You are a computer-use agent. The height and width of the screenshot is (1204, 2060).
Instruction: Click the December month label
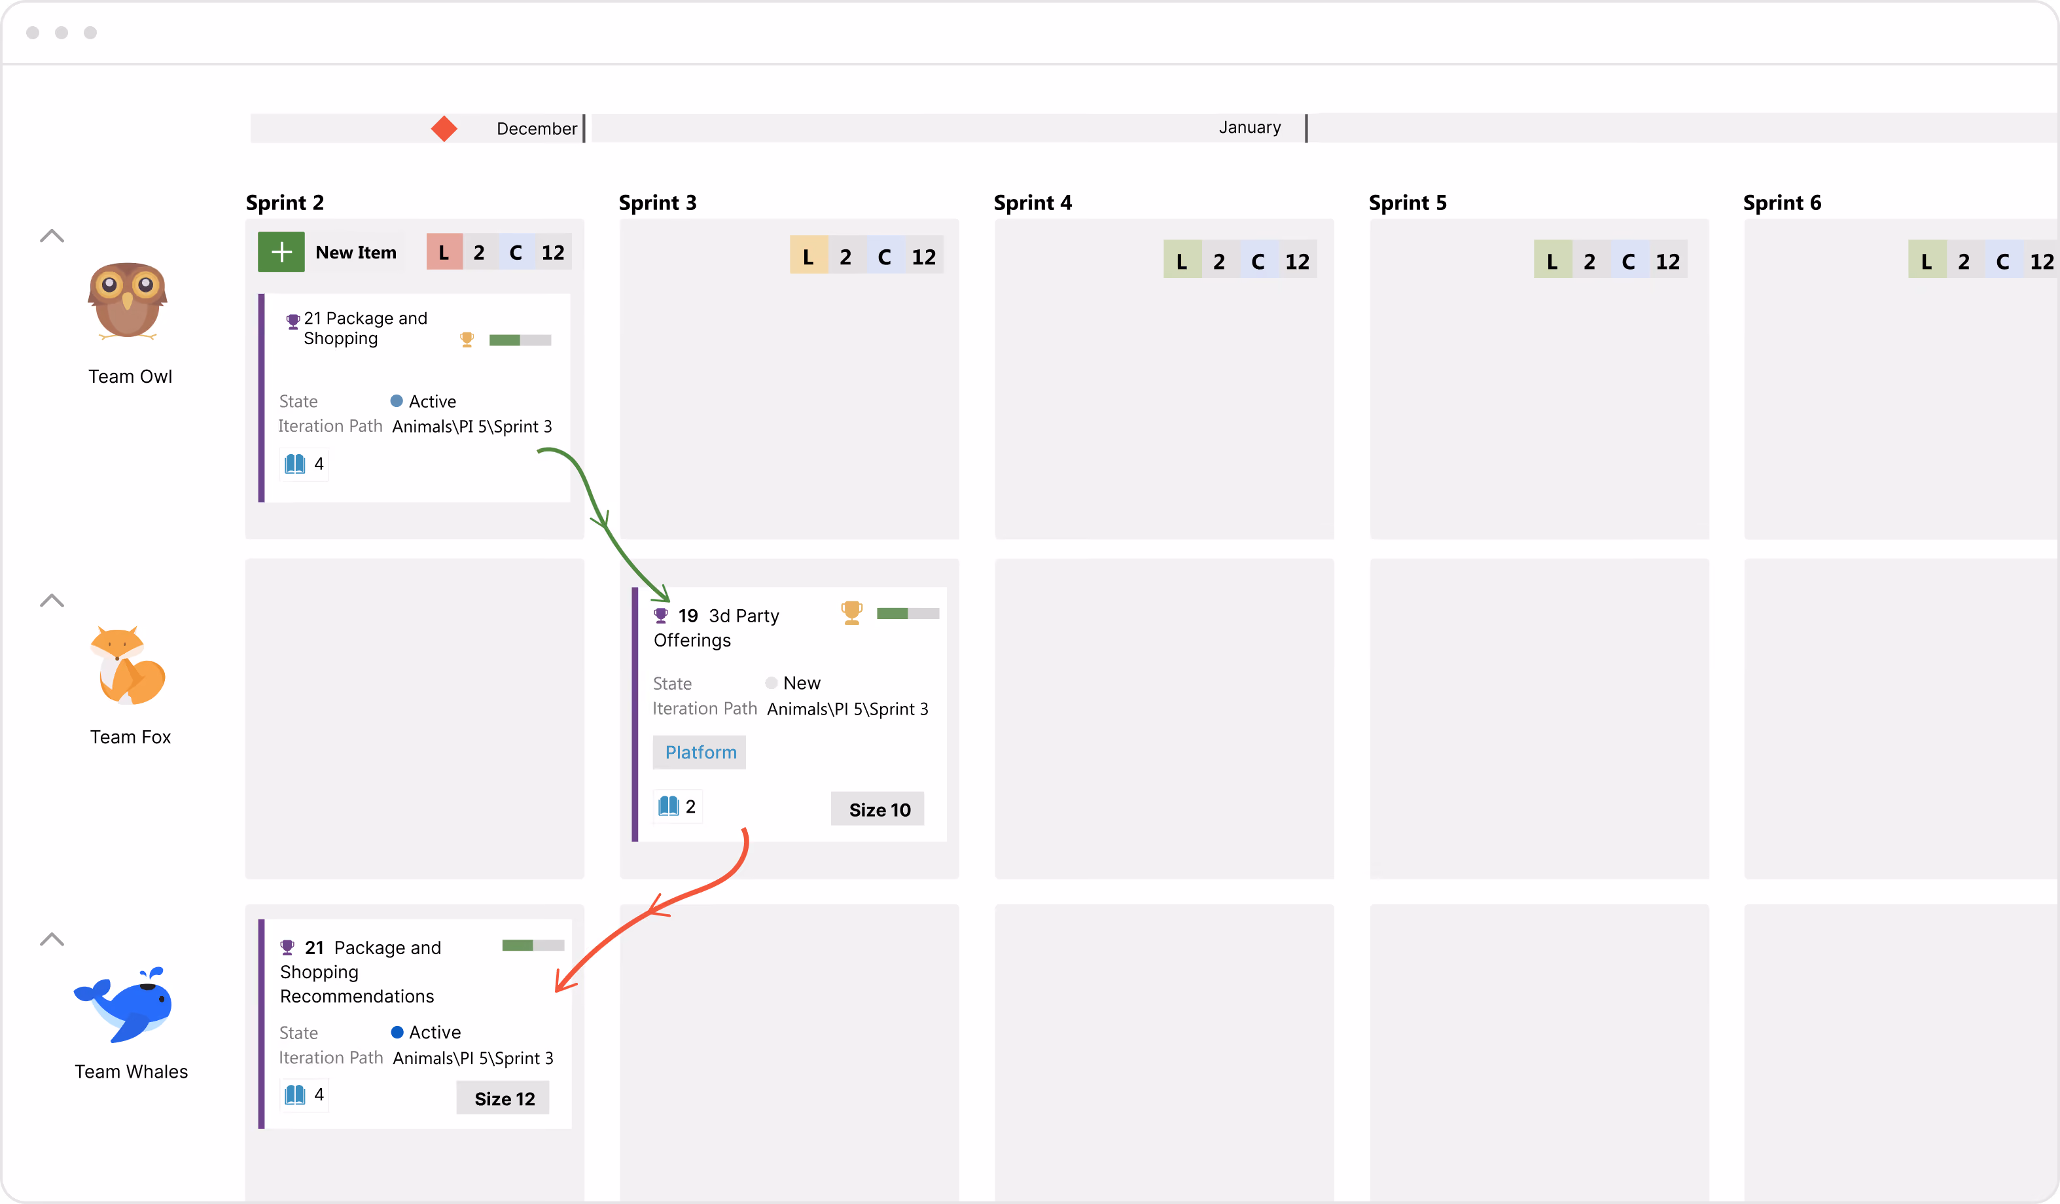coord(536,128)
